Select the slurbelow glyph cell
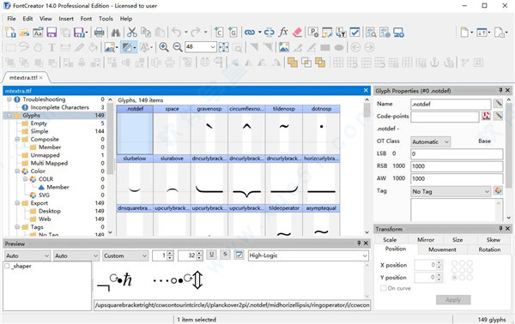The image size is (515, 324). click(135, 179)
